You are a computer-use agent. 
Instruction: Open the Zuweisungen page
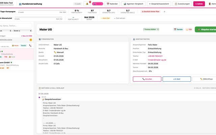click(182, 4)
